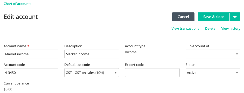Screen dimensions: 244x93
Task: Click the $0.00 current balance value
Action: click(x=8, y=89)
